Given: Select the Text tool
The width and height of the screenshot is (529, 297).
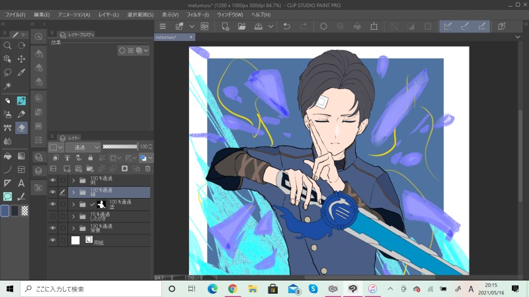Looking at the screenshot, I should 21,183.
